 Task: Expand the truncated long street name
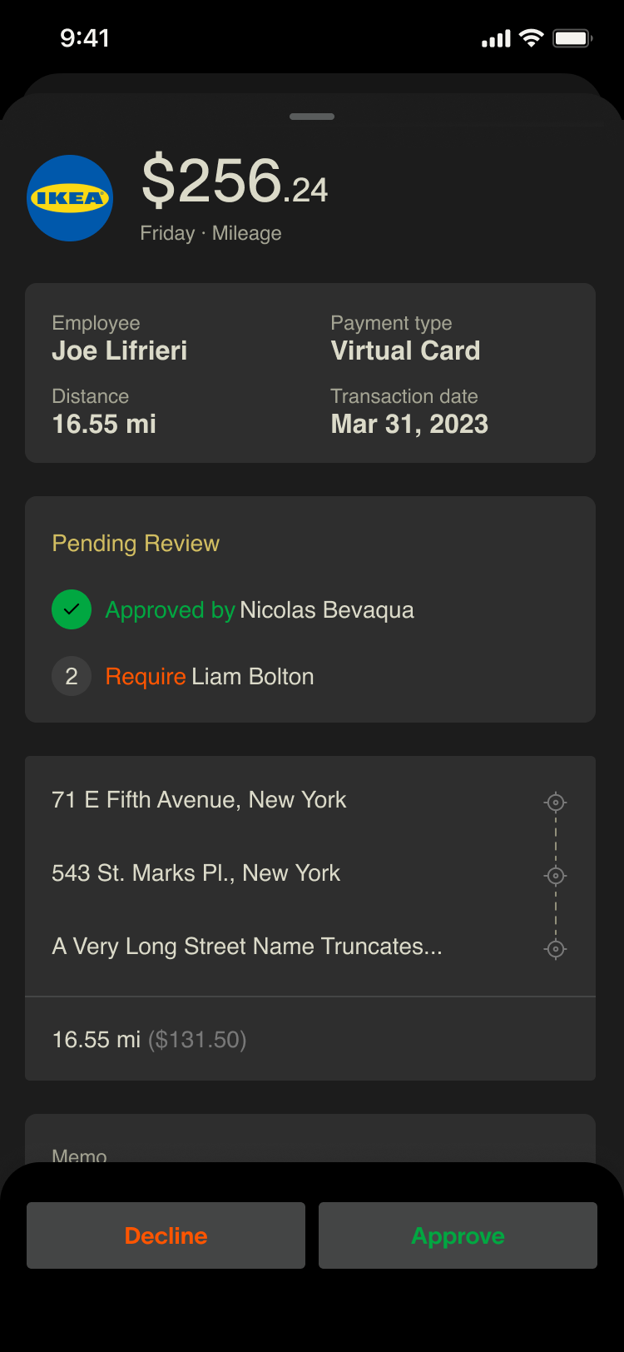point(247,947)
